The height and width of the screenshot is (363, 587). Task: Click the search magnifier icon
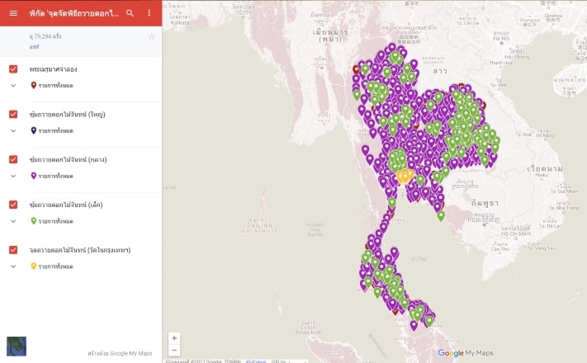pos(130,13)
